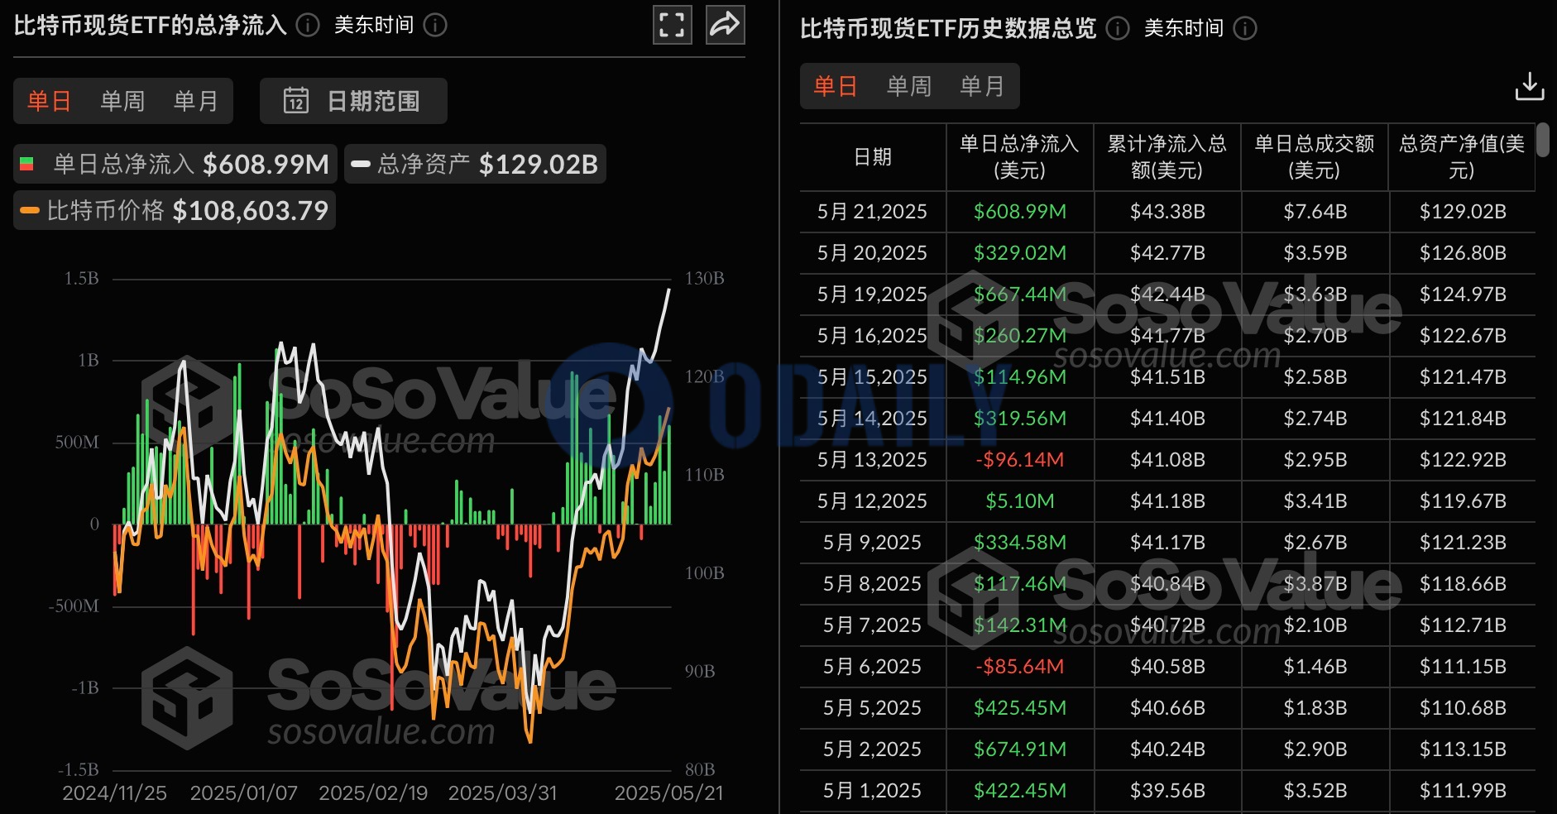Switch chart to 单月 view
Viewport: 1557px width, 814px height.
pos(195,101)
